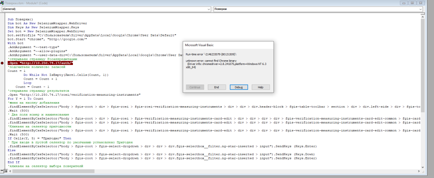Image resolution: width=434 pixels, height=178 pixels.
Task: Open Help for the run-time error
Action: (x=260, y=87)
